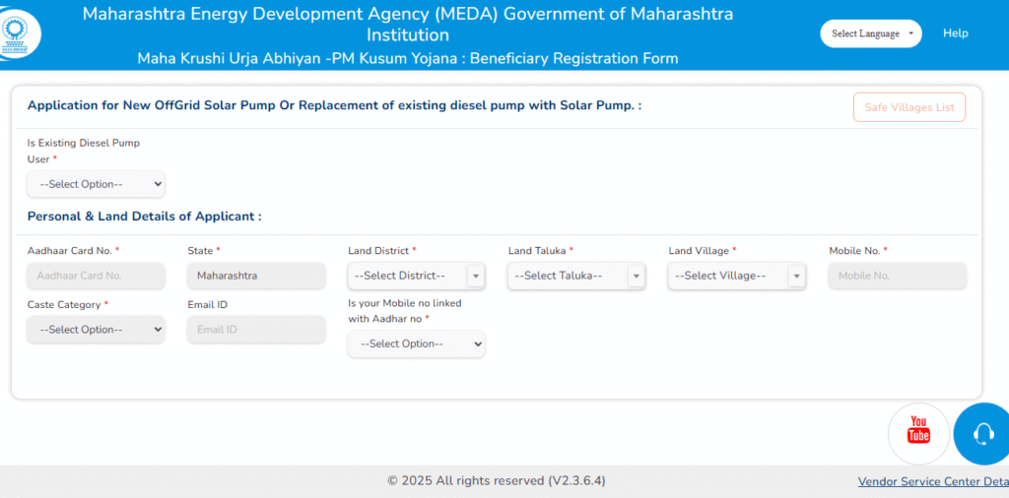This screenshot has width=1009, height=498.
Task: Expand the Select Taluka combo box
Action: coord(576,276)
